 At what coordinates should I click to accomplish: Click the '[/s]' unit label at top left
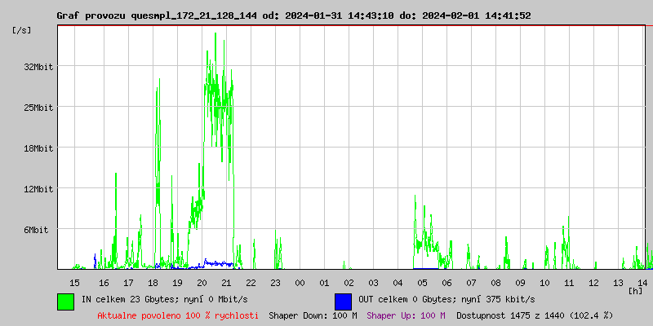[x=24, y=30]
